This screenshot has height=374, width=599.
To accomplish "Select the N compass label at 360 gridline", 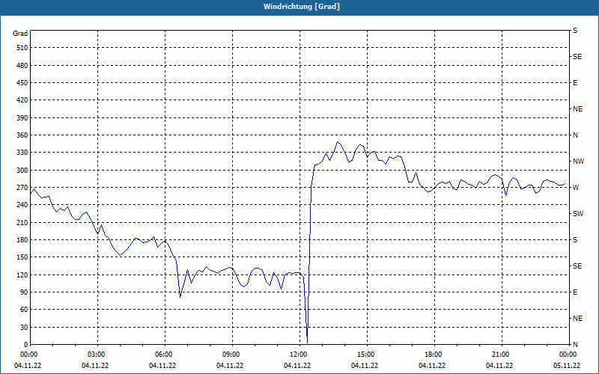I will [x=575, y=135].
